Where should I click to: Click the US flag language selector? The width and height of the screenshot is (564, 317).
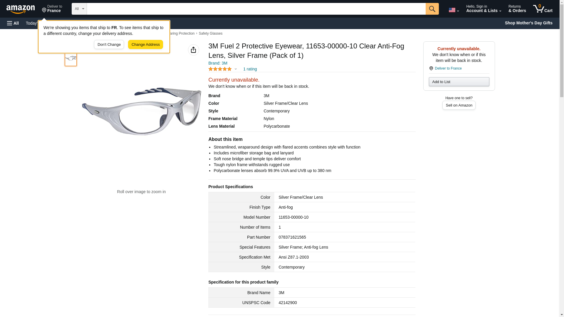click(453, 10)
